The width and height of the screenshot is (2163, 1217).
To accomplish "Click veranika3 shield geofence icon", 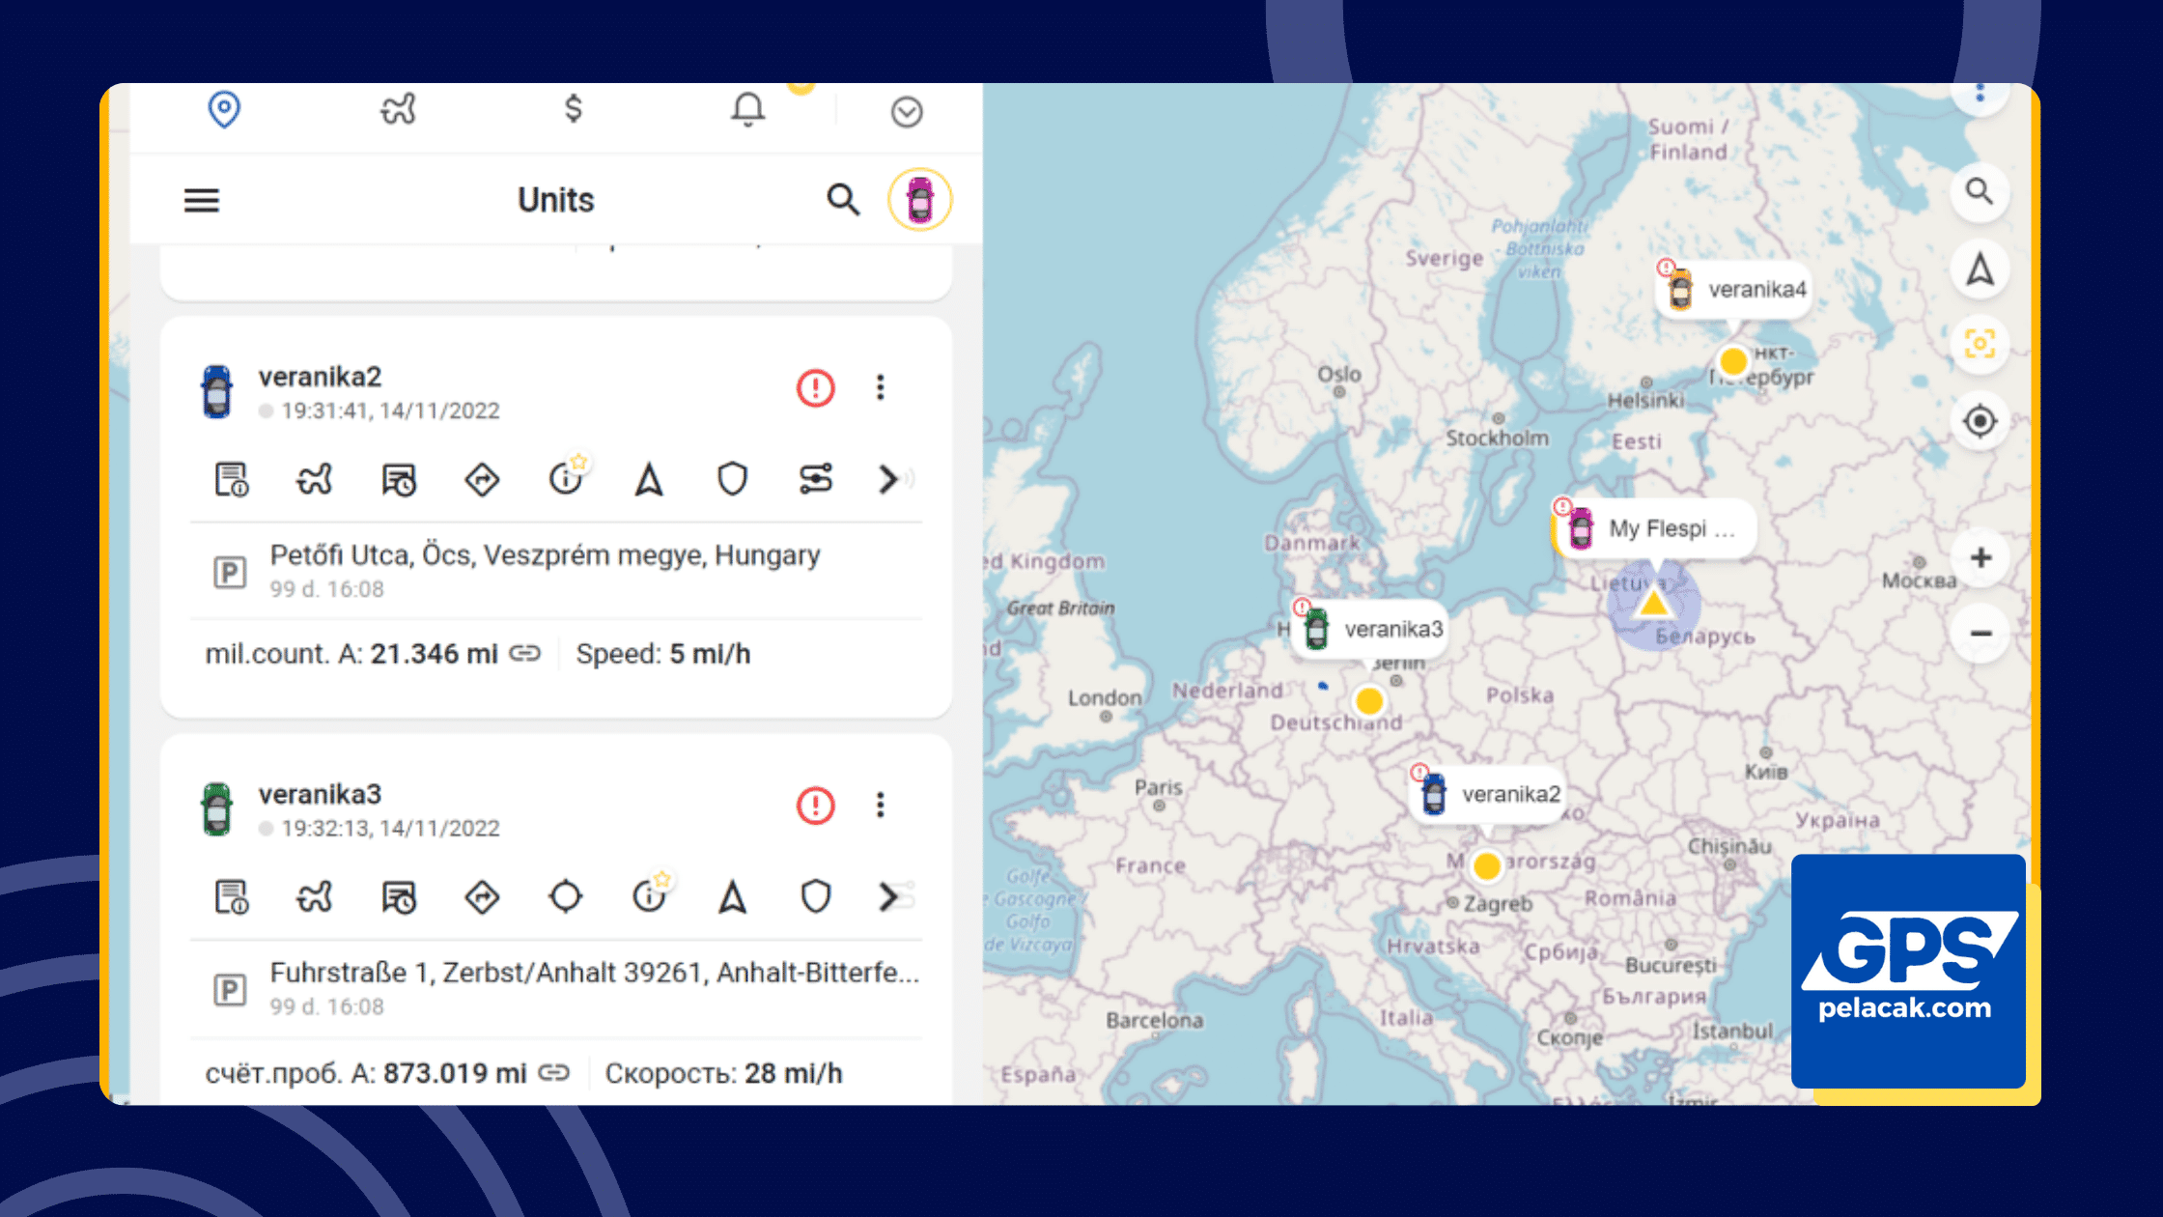I will pyautogui.click(x=816, y=896).
